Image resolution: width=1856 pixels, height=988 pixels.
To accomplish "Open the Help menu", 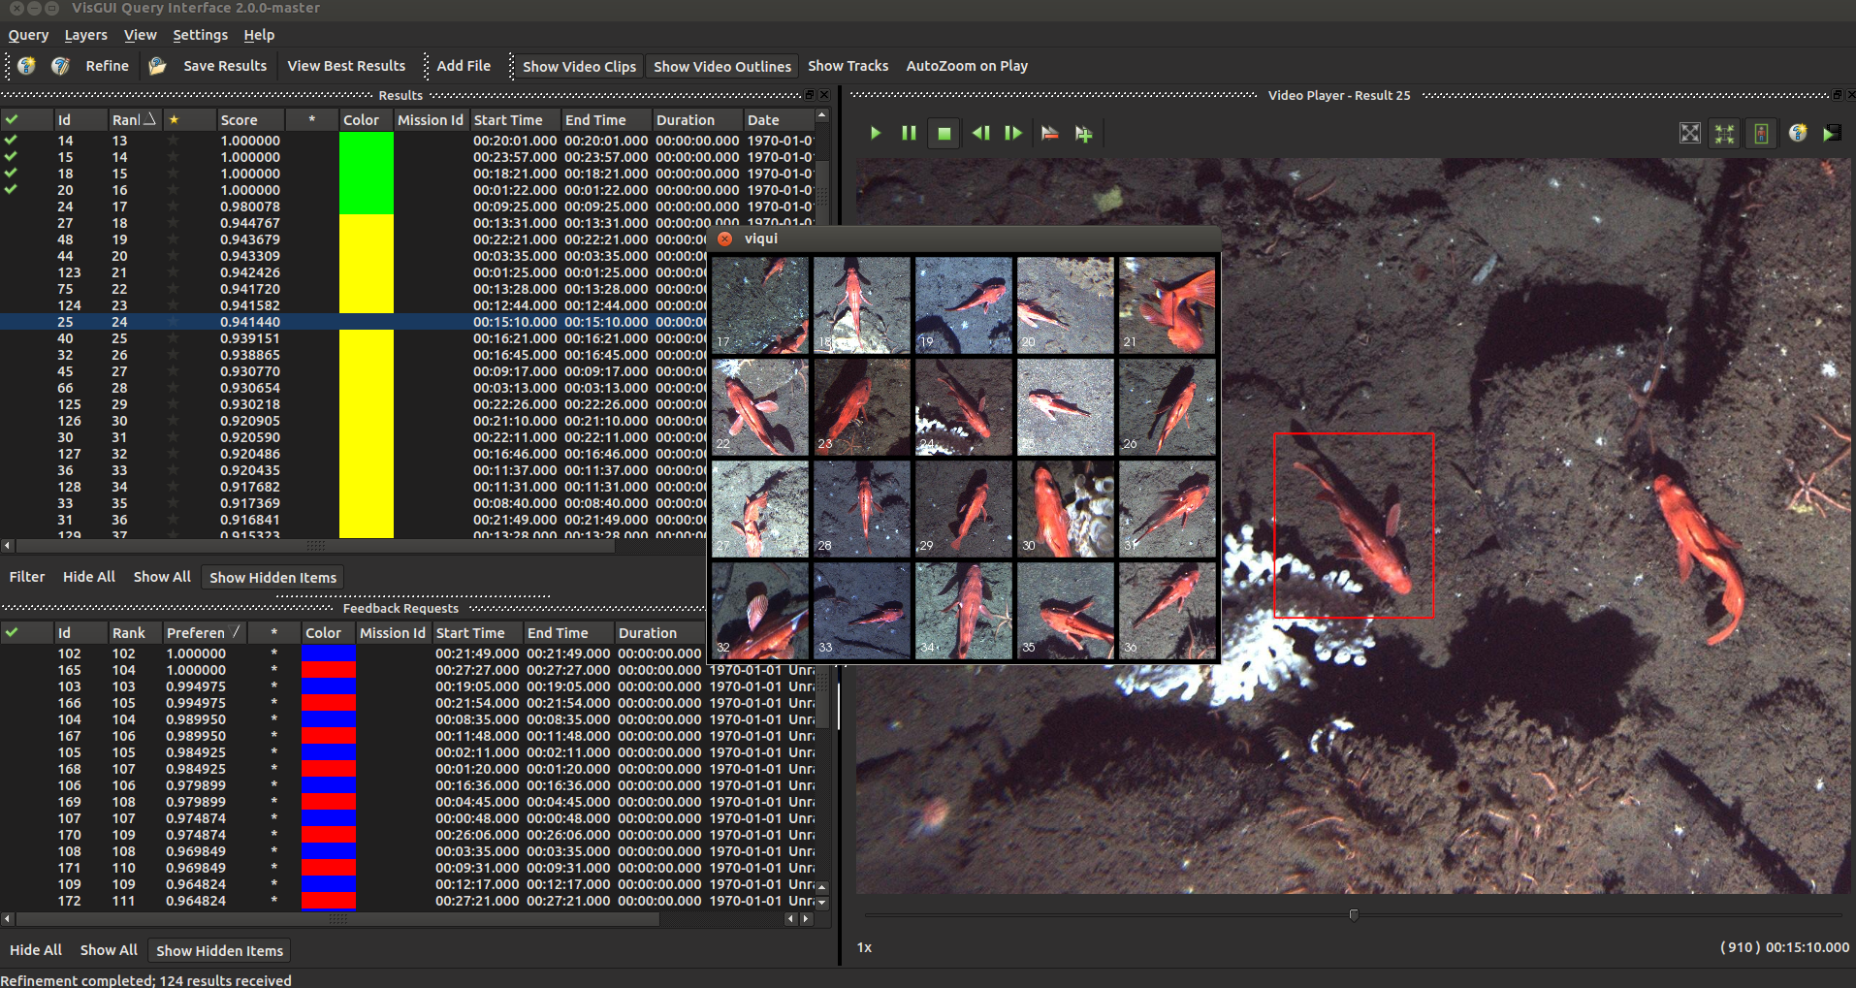I will click(x=259, y=35).
